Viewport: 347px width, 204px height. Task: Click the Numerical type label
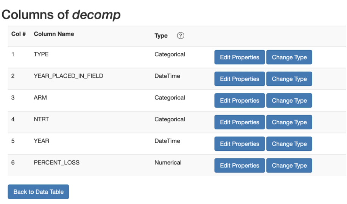[x=168, y=163]
